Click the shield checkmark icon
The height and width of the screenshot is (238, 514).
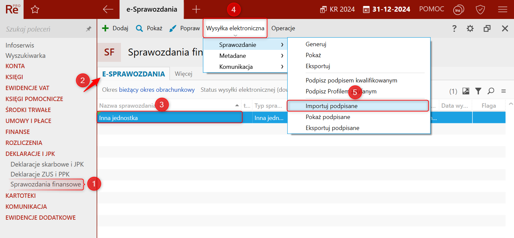point(480,10)
